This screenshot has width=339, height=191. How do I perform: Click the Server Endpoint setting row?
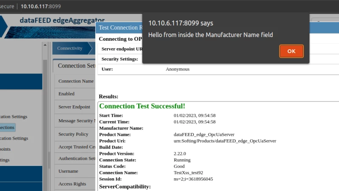74,107
